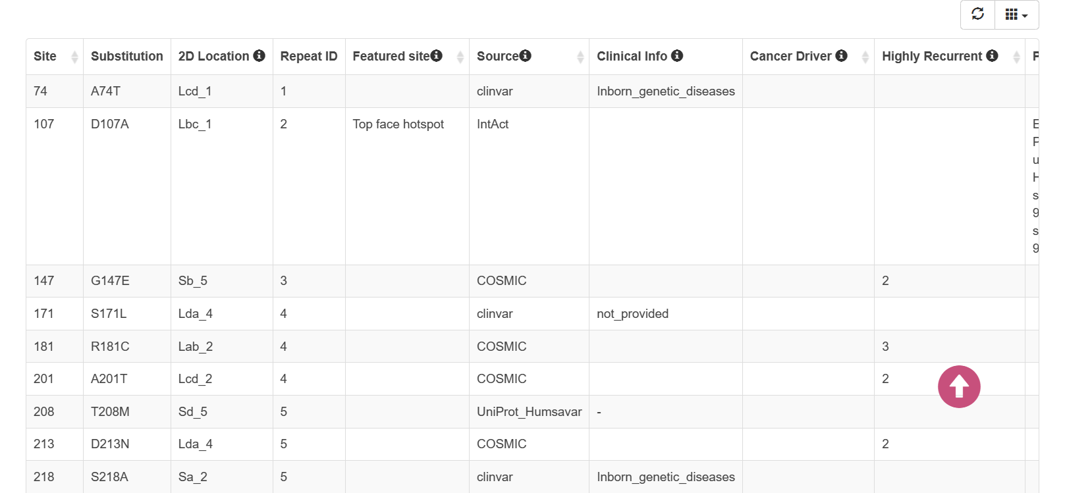Image resolution: width=1065 pixels, height=493 pixels.
Task: Click the Repeat ID column header
Action: point(309,57)
